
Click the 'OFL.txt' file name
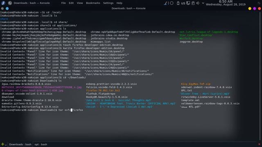tap(187, 91)
